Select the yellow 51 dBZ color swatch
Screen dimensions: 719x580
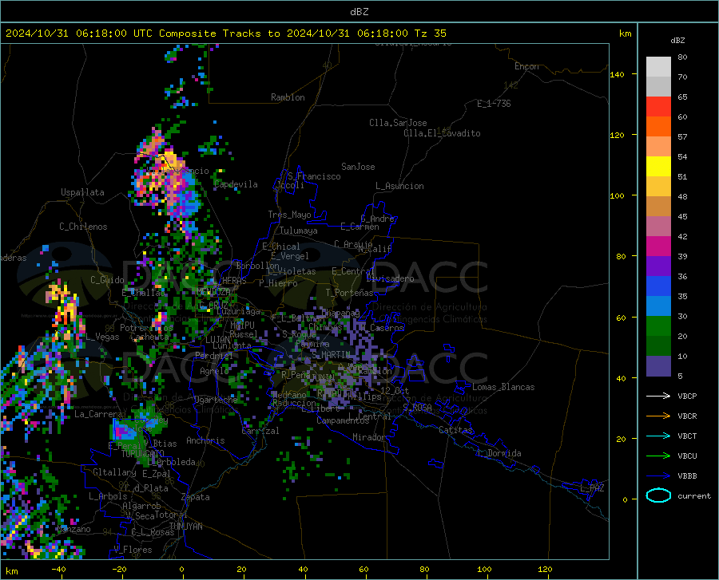[658, 167]
